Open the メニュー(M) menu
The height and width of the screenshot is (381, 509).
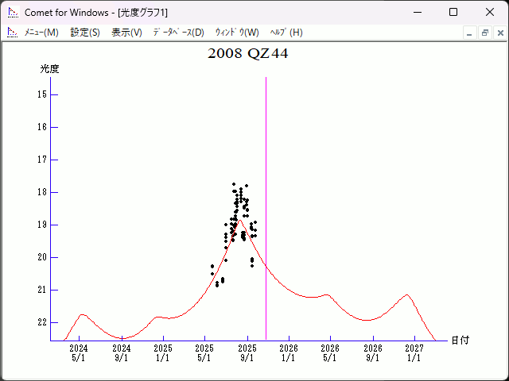click(x=41, y=33)
